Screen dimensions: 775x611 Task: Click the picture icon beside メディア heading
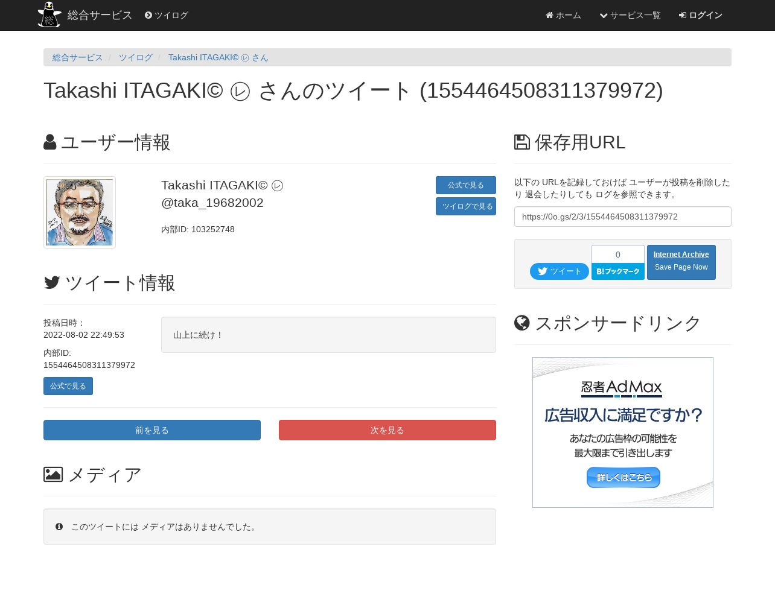tap(53, 475)
